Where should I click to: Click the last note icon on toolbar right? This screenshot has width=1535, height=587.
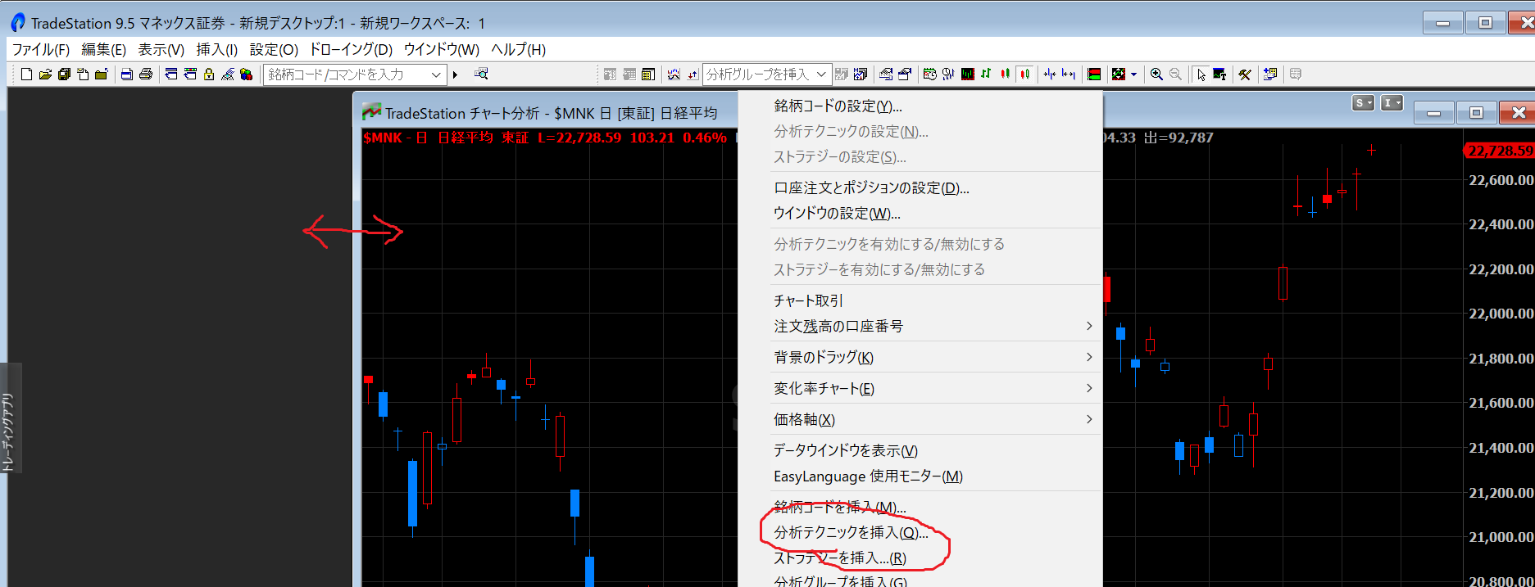tap(1296, 74)
